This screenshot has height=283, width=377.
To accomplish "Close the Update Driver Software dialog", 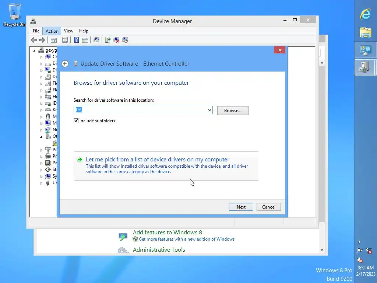I will pyautogui.click(x=279, y=50).
